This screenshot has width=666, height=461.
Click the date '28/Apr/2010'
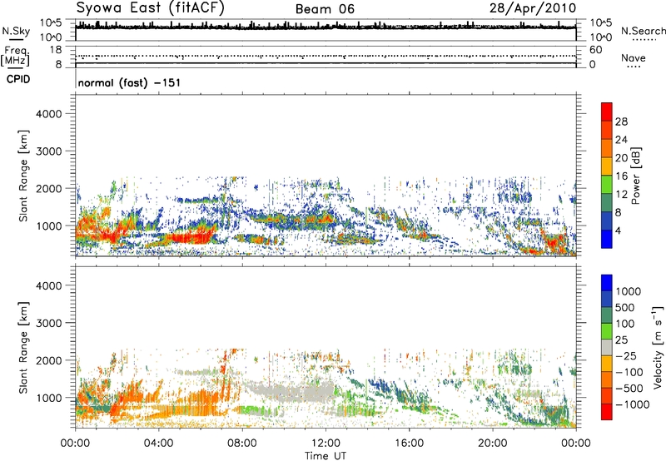(x=533, y=8)
